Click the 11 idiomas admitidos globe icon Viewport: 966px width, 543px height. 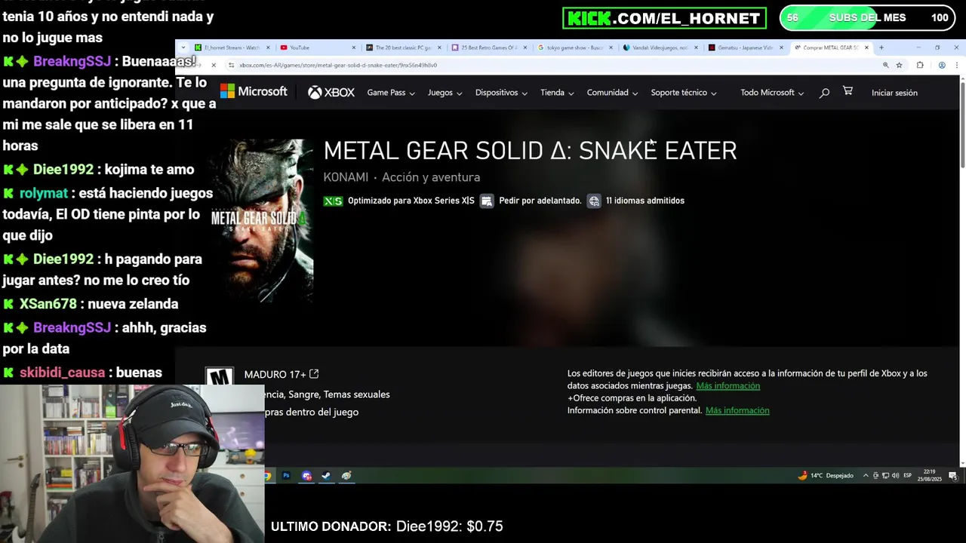594,201
